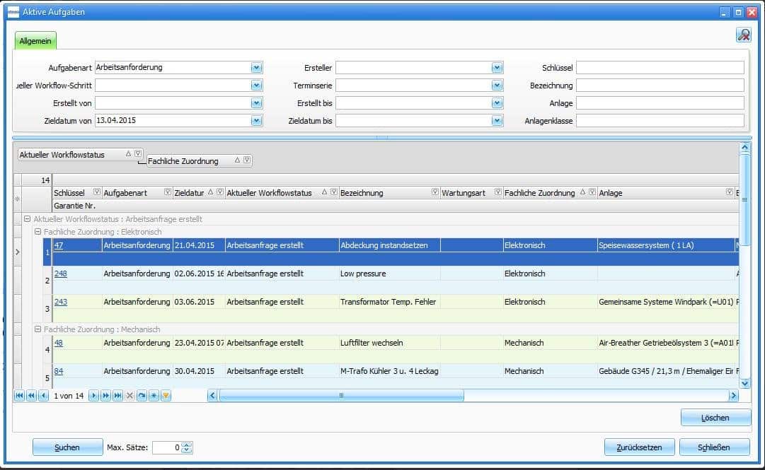This screenshot has width=765, height=470.
Task: Click the Schließen button
Action: pos(714,447)
